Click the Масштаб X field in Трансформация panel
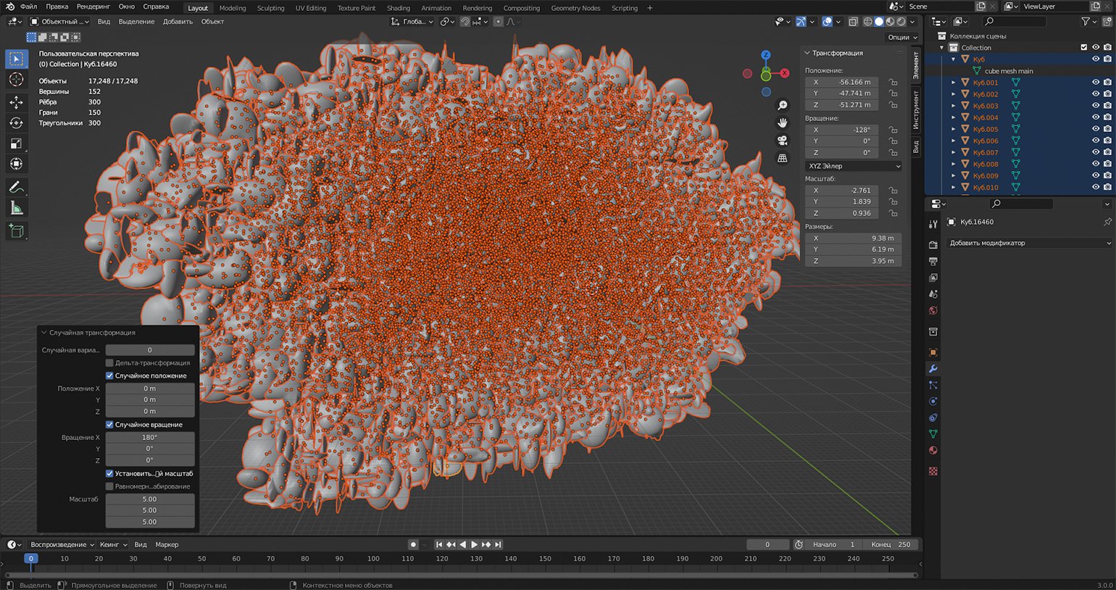Screen dimensions: 1116x590 [x=842, y=191]
